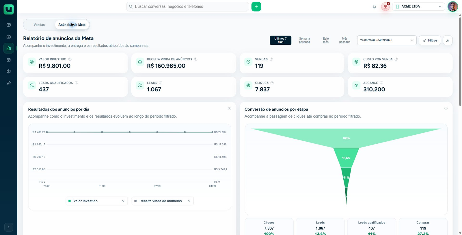Open the calendar icon in sidebar
The height and width of the screenshot is (235, 462).
(x=9, y=60)
